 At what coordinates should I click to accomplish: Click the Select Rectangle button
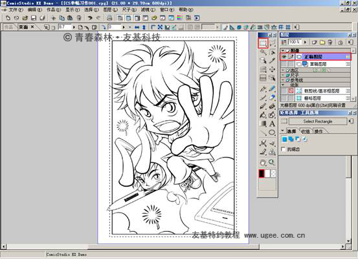coord(318,121)
